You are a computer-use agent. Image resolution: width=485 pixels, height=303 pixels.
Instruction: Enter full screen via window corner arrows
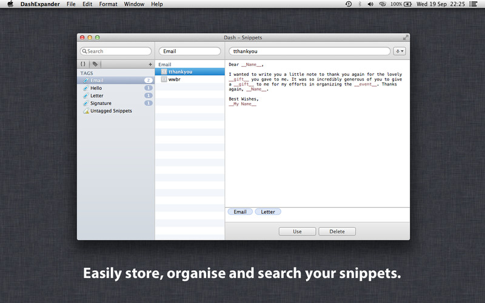click(406, 38)
